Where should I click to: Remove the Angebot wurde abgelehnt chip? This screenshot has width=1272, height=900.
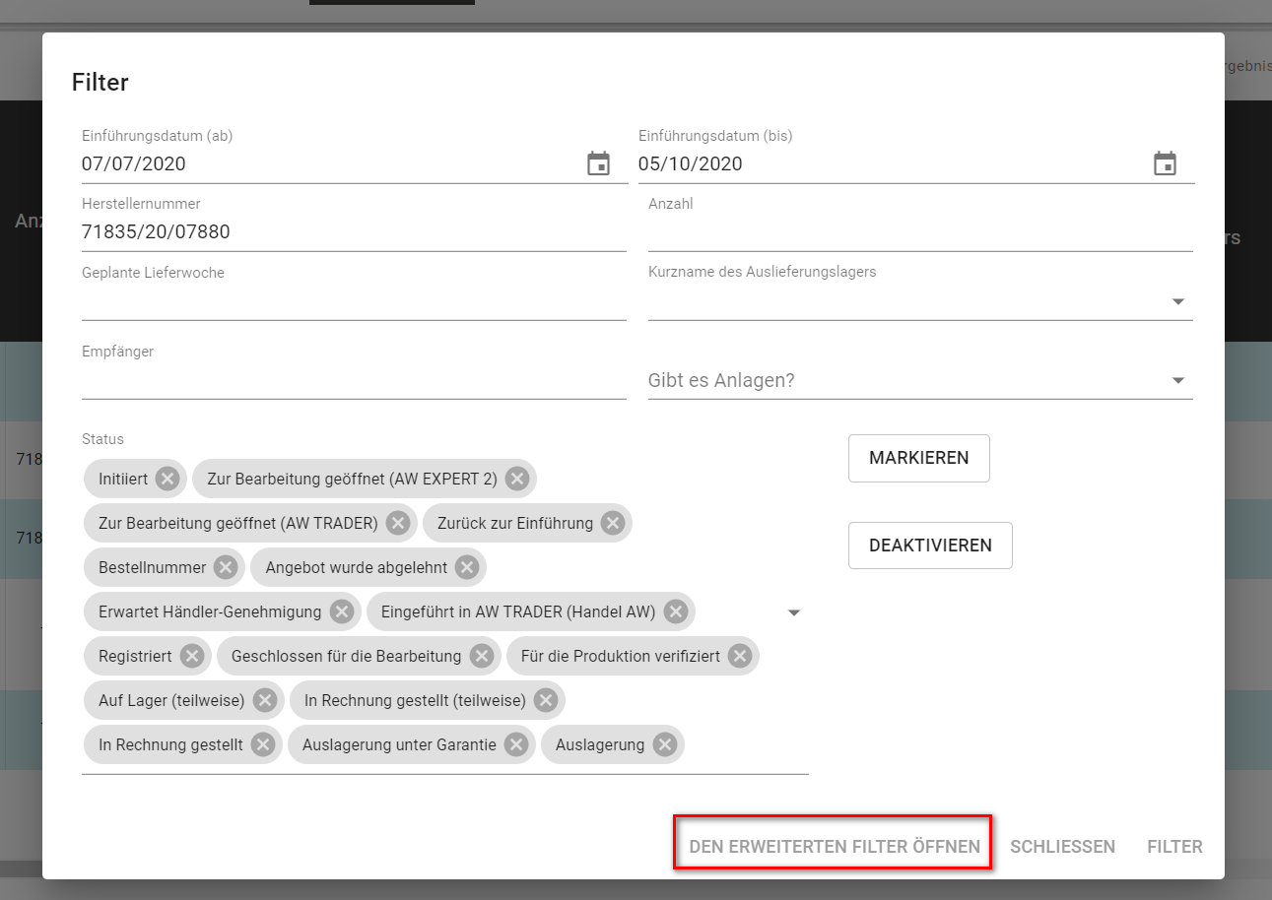point(466,568)
